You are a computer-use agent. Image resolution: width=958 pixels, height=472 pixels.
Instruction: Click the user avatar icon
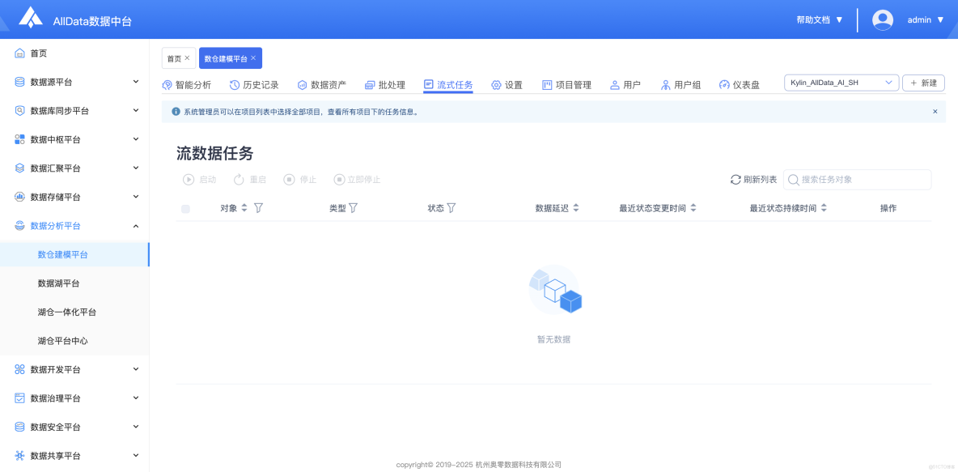882,19
